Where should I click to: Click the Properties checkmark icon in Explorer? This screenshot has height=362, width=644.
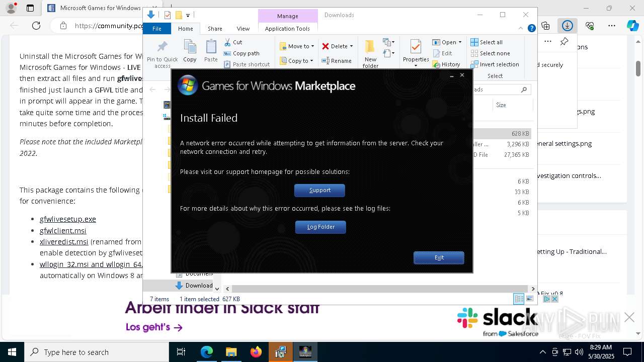click(416, 47)
